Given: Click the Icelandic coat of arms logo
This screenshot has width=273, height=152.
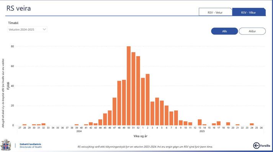Looking at the screenshot, I should click(6, 145).
